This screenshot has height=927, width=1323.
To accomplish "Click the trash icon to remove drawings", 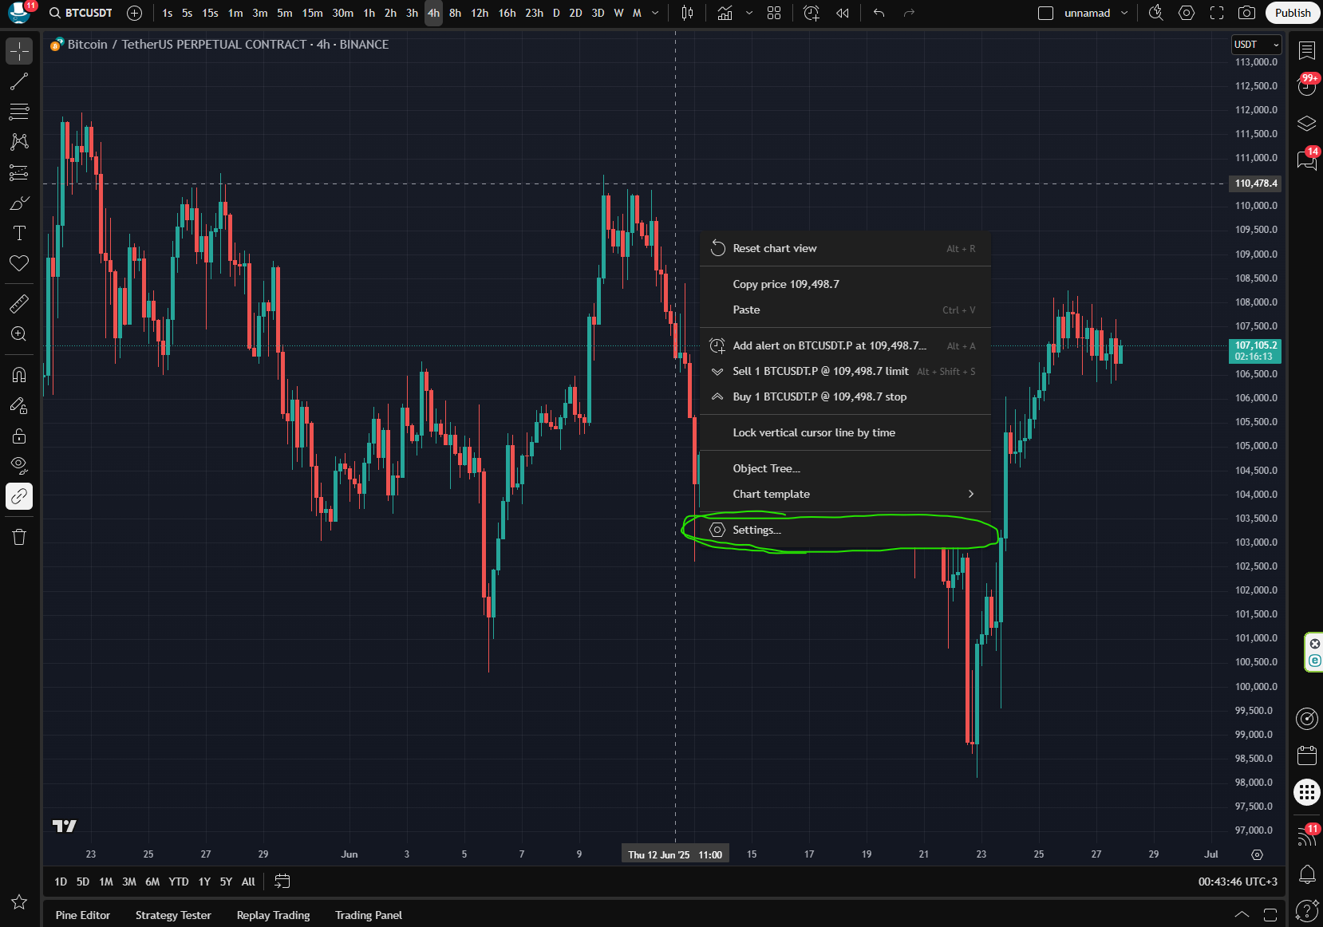I will pos(19,537).
